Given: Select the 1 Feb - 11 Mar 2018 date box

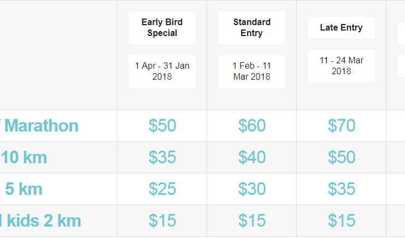Looking at the screenshot, I should [251, 71].
